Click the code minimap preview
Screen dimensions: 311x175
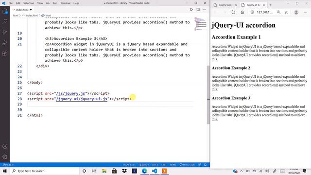pyautogui.click(x=200, y=24)
